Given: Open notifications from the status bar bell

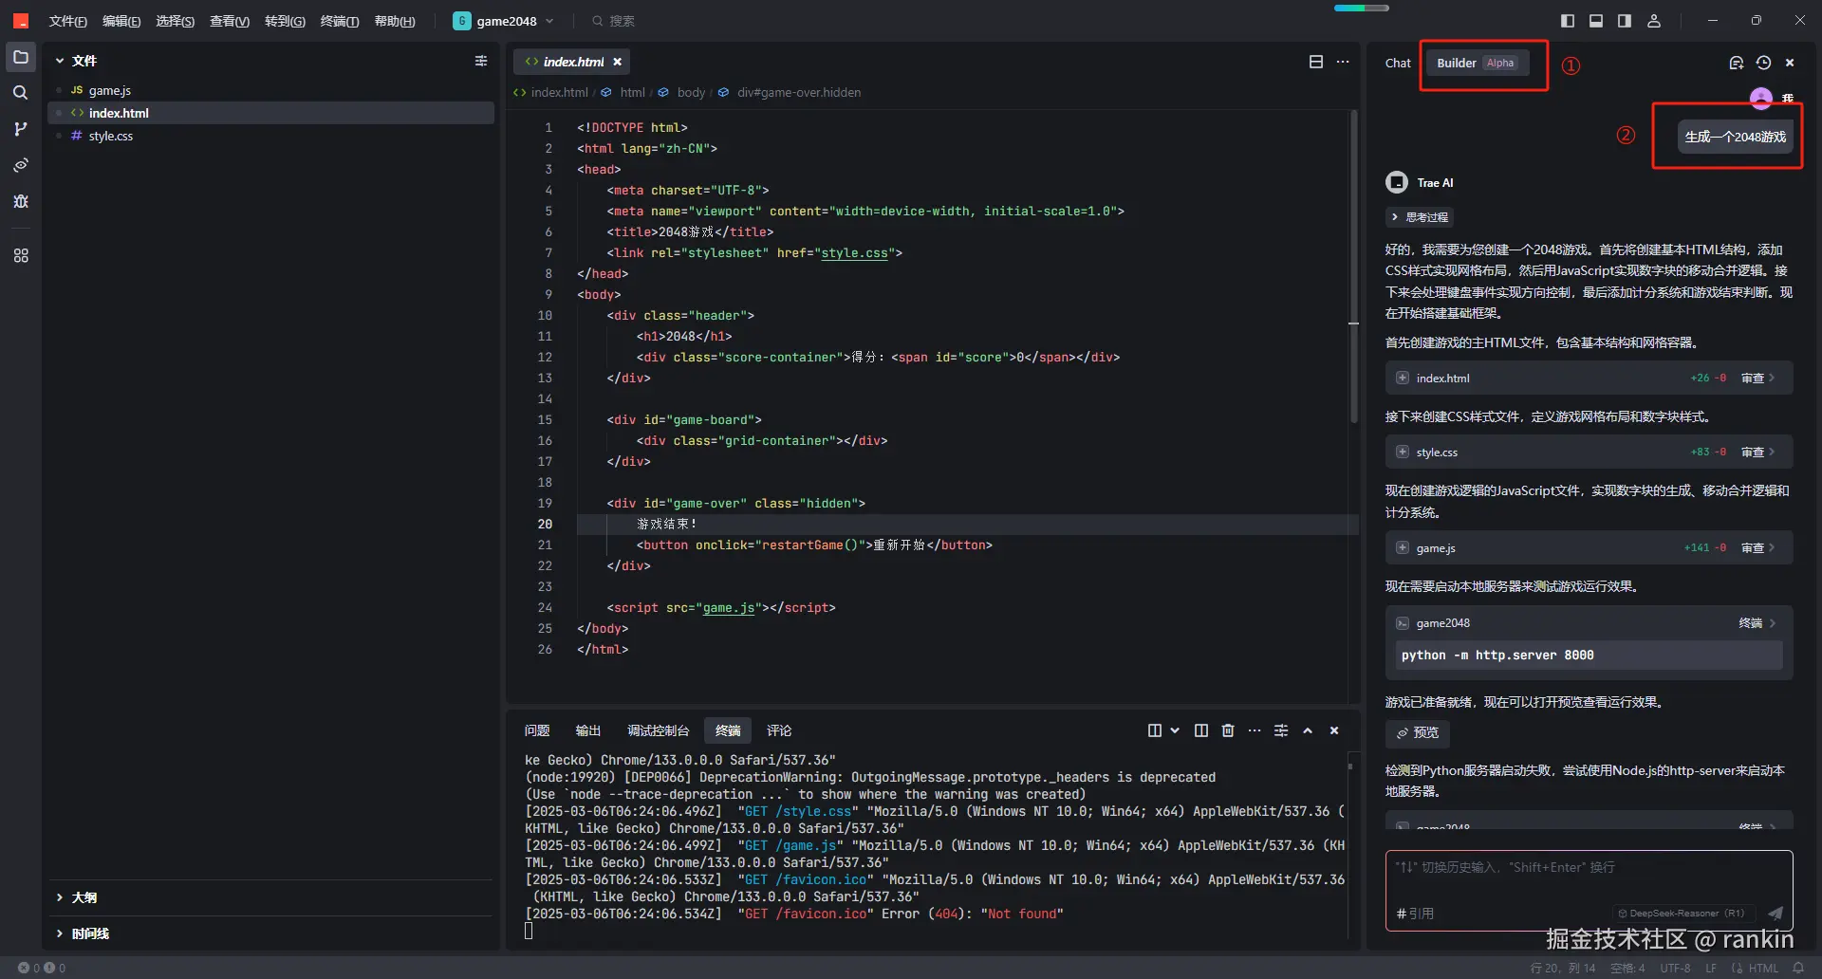Looking at the screenshot, I should point(1798,969).
